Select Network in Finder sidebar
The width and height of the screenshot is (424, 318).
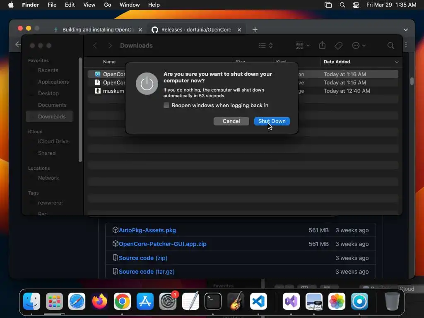[48, 178]
